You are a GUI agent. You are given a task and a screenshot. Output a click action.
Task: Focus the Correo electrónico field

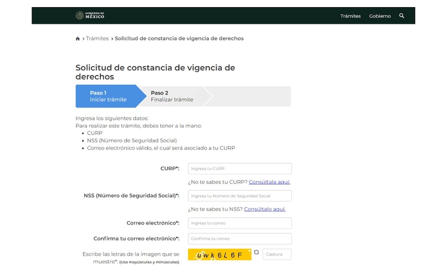(240, 223)
